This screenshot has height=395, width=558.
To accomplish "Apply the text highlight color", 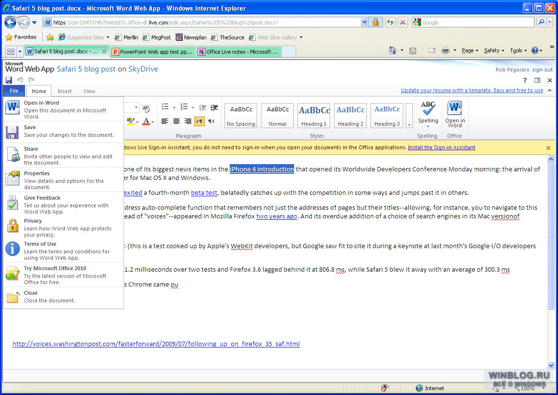I will tap(131, 121).
